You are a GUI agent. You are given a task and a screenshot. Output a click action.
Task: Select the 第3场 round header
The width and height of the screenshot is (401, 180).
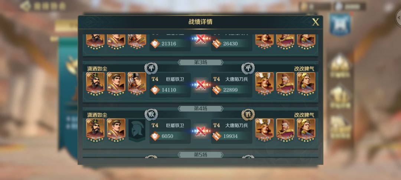pos(200,63)
